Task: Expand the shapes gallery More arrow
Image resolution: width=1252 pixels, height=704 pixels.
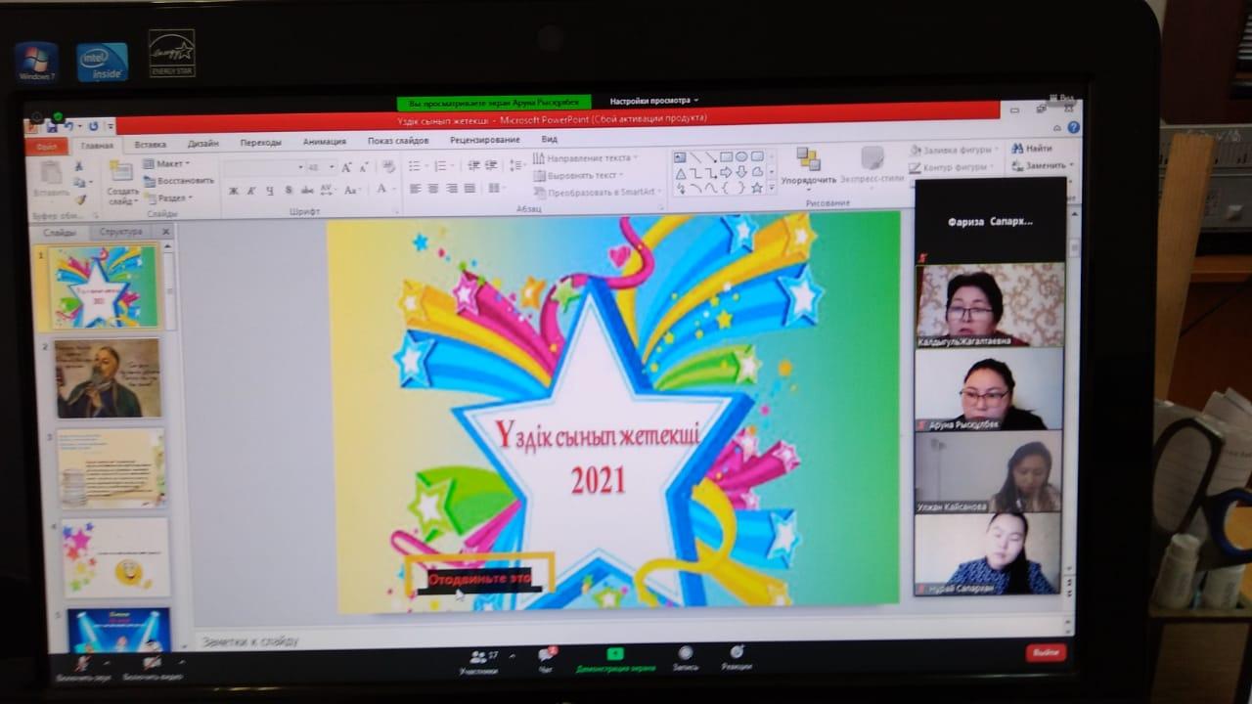Action: click(x=772, y=187)
